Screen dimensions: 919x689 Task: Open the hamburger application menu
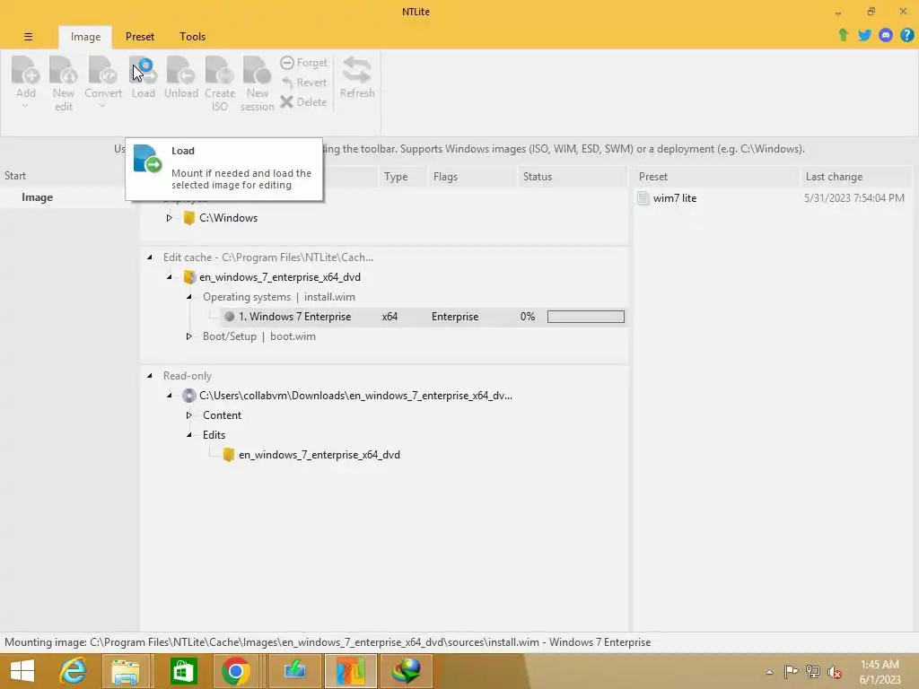coord(28,37)
